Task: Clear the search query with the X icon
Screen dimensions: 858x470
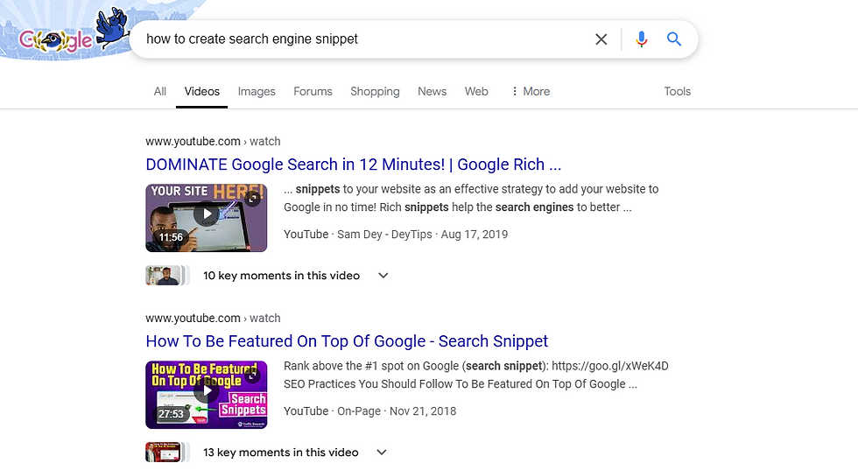Action: [601, 39]
